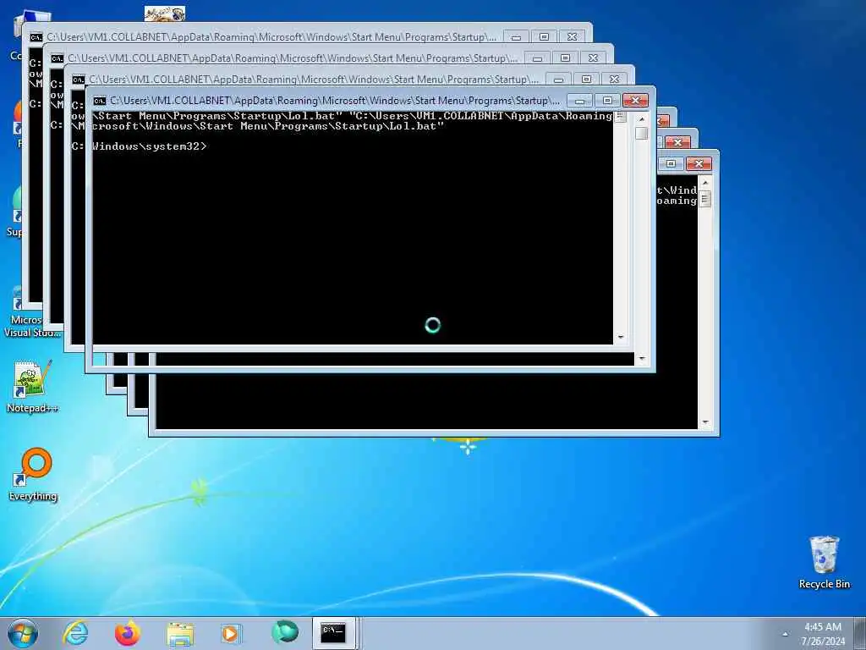
Task: Select the Notepad++ desktop shortcut
Action: [33, 387]
